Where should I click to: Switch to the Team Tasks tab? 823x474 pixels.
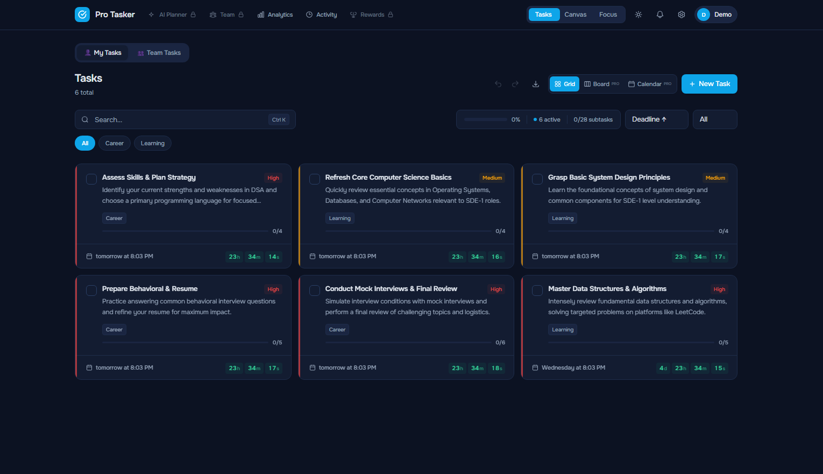coord(159,53)
